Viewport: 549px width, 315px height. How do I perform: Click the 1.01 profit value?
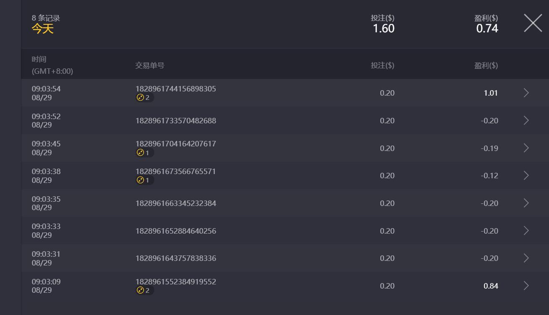[x=491, y=93]
